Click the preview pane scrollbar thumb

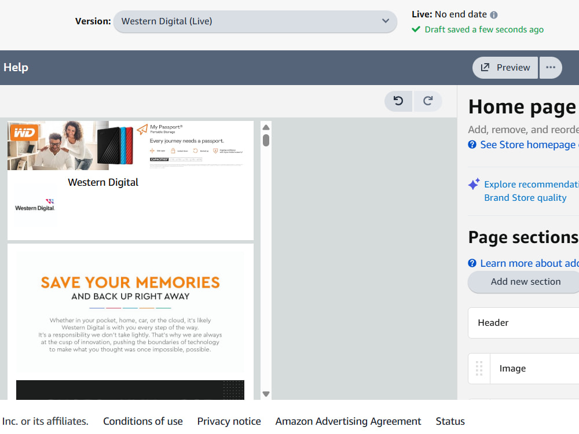[266, 140]
